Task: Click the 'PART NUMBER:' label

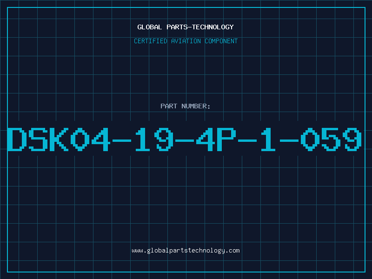Action: [186, 106]
